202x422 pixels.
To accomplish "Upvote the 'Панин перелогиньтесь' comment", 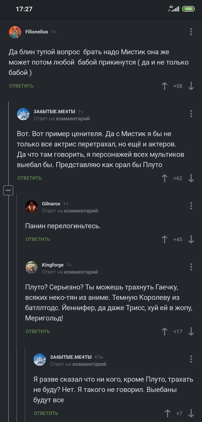I will click(164, 239).
